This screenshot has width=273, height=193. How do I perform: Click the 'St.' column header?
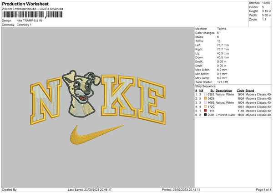(212, 91)
